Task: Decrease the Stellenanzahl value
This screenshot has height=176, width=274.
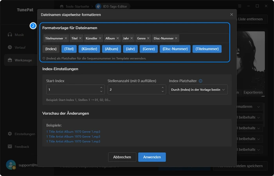Action: (162, 92)
